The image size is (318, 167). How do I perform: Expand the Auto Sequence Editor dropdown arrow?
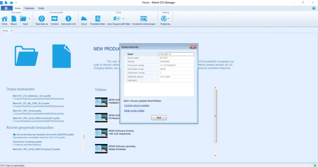pyautogui.click(x=123, y=19)
